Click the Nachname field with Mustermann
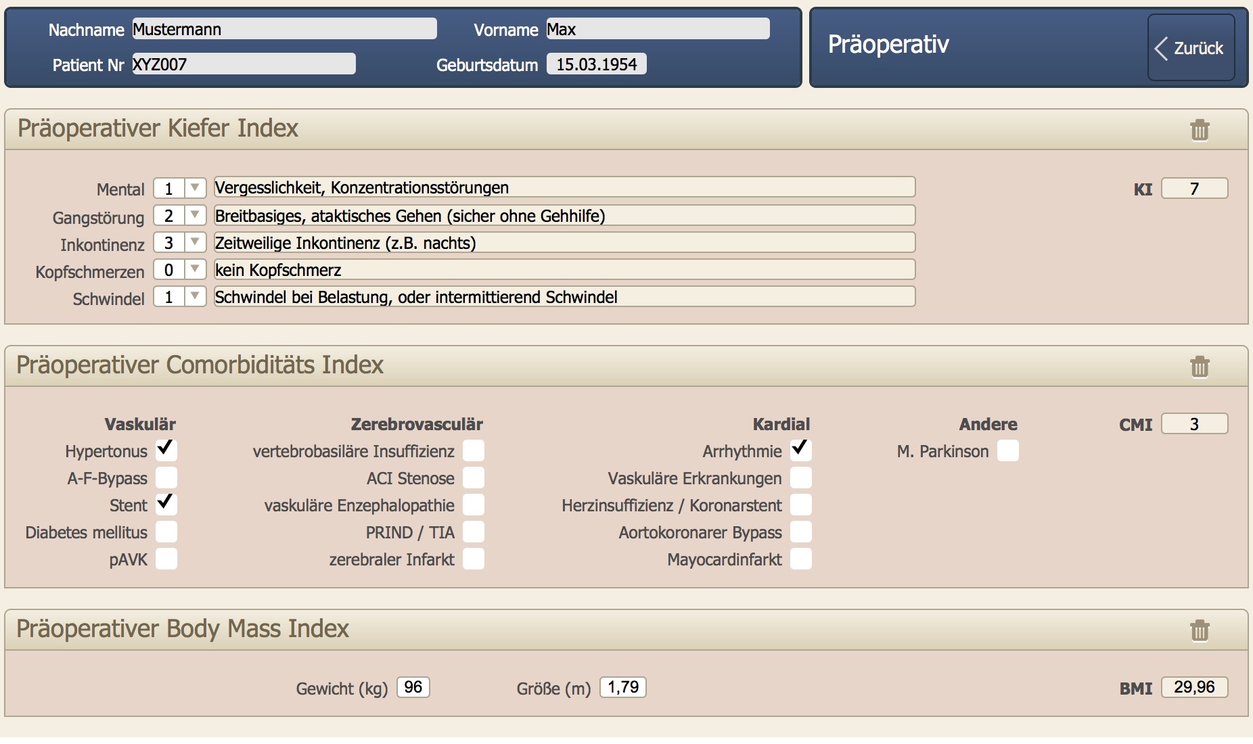 pyautogui.click(x=284, y=29)
